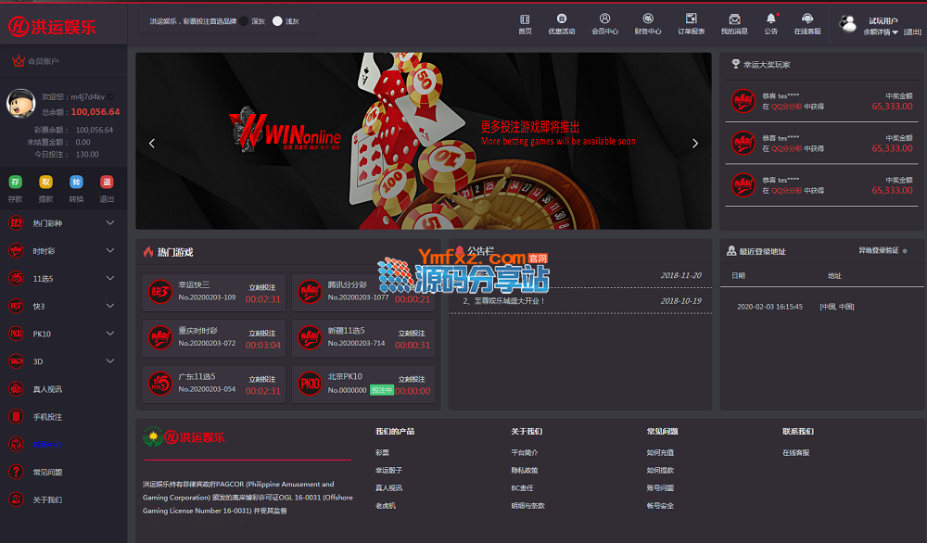This screenshot has width=927, height=543.
Task: Click the green 投注中 badge on 北京PK10
Action: tap(381, 390)
